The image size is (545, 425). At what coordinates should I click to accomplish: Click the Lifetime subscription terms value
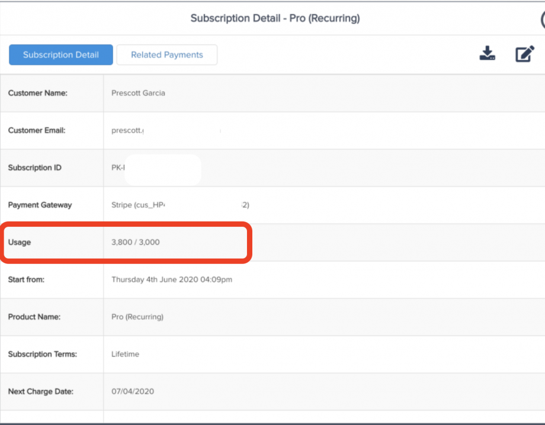(126, 354)
